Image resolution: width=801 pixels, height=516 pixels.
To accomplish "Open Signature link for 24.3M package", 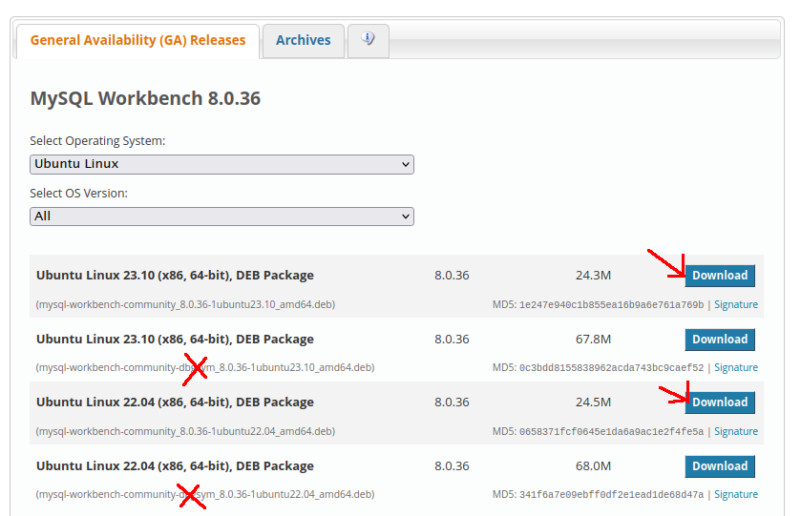I will point(735,305).
